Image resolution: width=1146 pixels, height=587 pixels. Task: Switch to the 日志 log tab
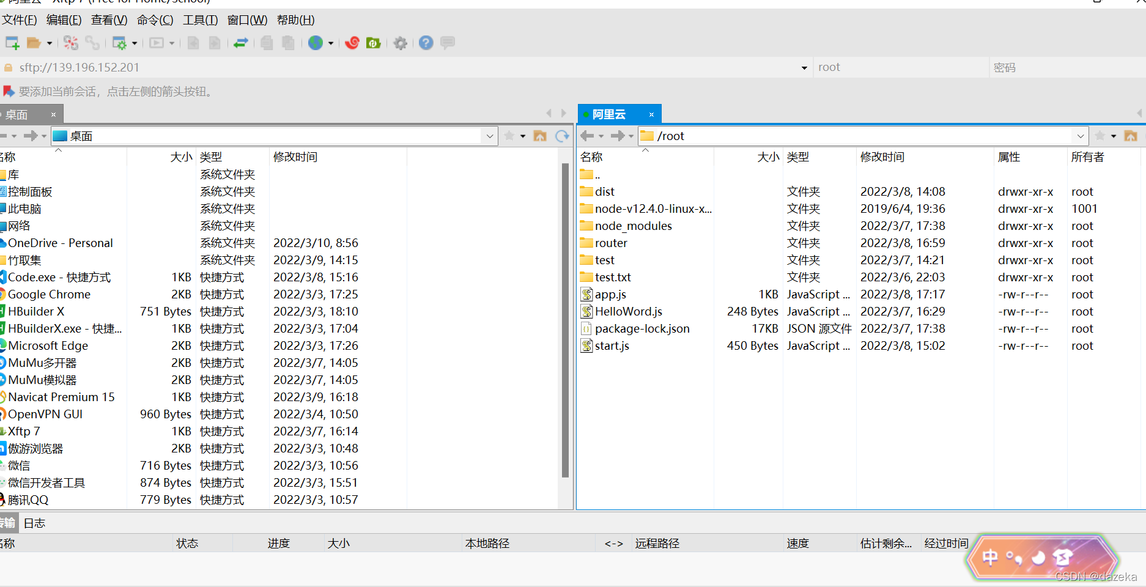point(34,523)
